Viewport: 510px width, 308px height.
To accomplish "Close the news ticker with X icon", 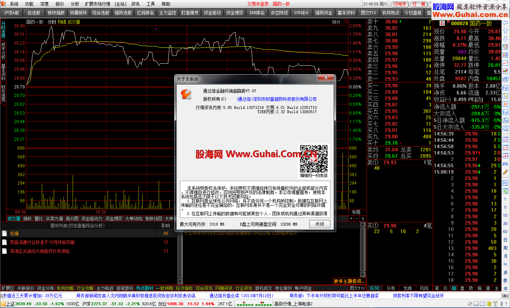I will [505, 296].
